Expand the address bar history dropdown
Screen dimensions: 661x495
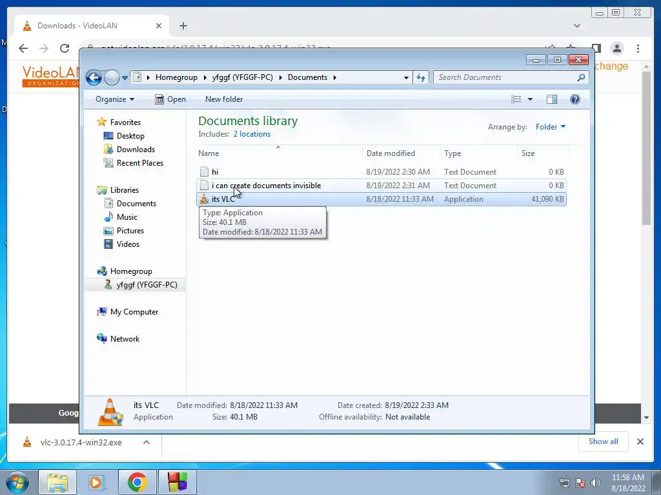tap(406, 77)
